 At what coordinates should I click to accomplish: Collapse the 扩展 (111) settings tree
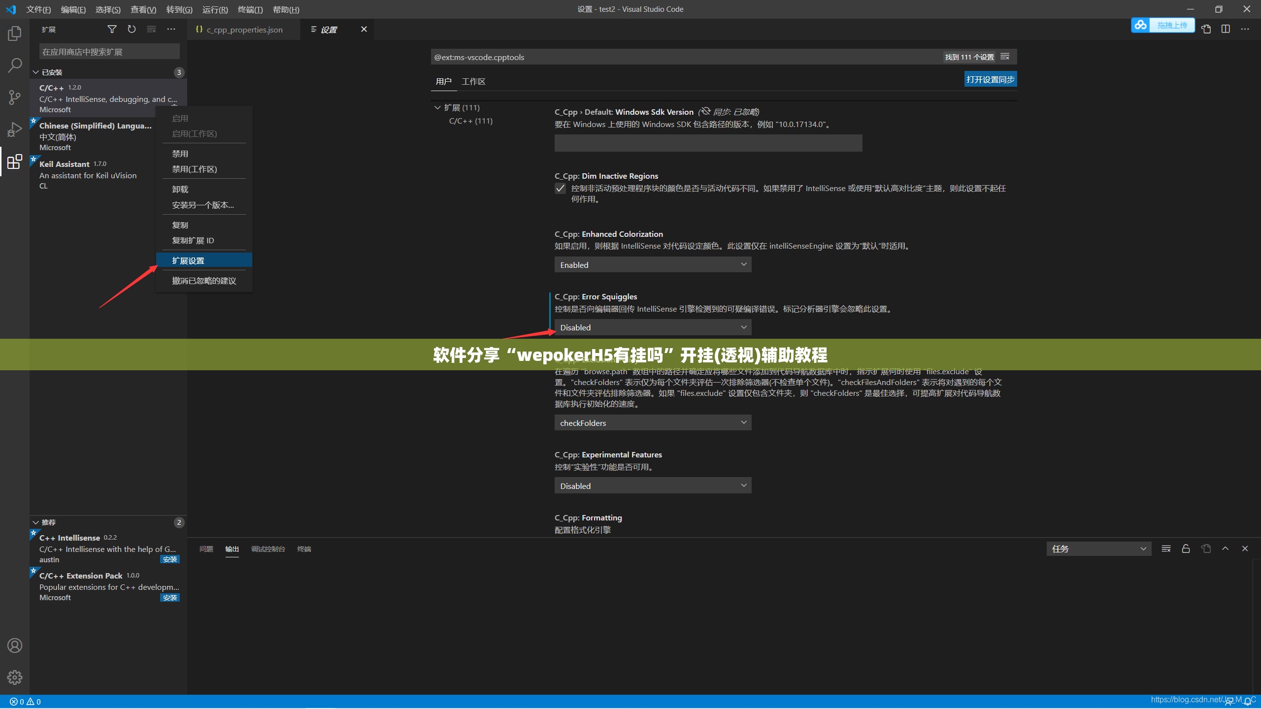click(437, 107)
